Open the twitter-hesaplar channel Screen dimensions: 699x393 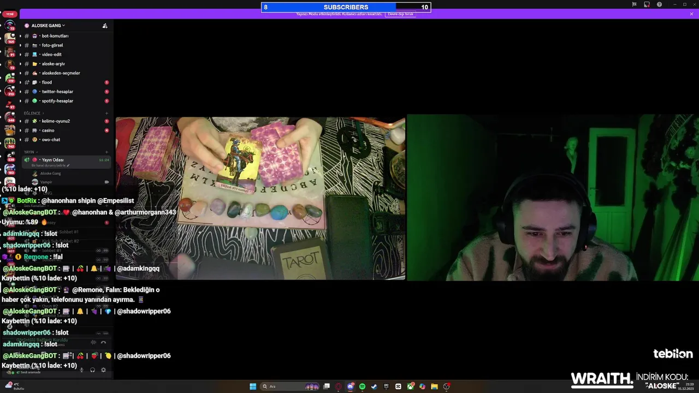click(66, 92)
